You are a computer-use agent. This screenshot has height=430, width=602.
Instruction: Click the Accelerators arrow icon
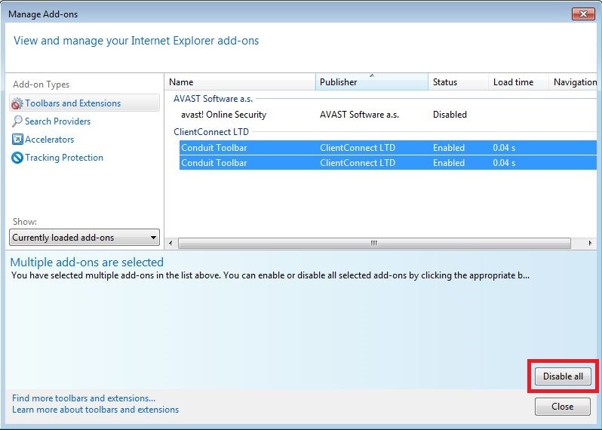(x=17, y=140)
